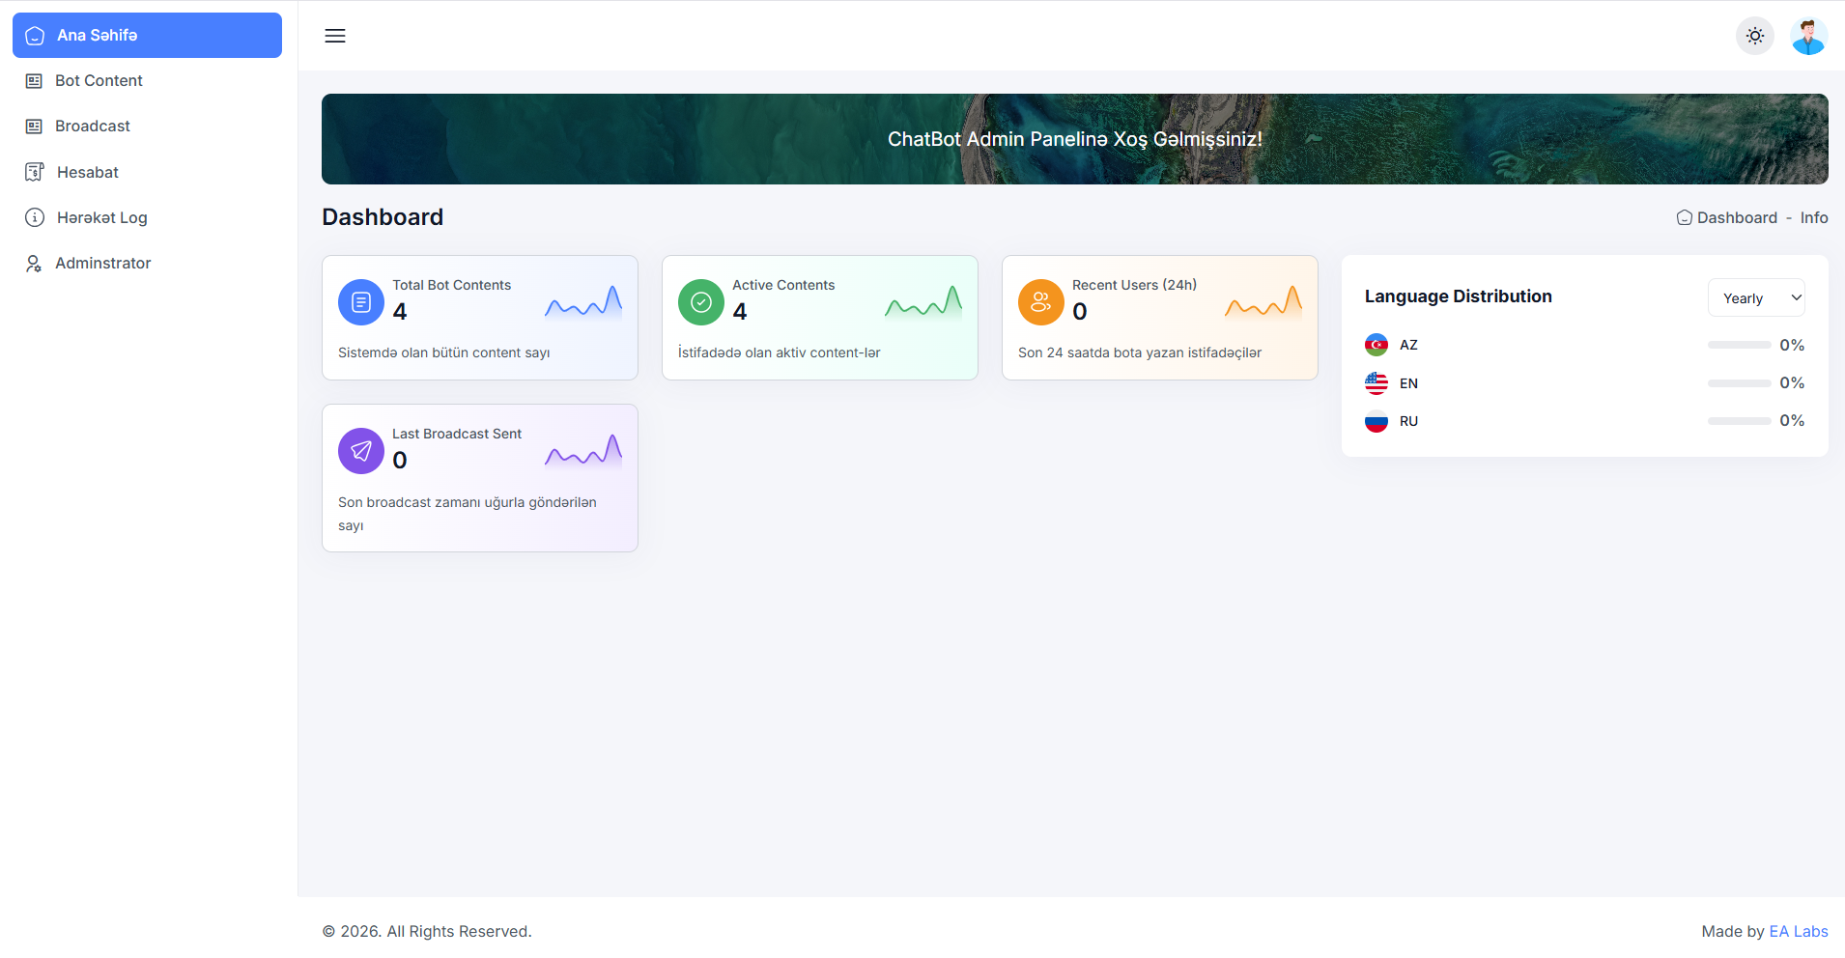
Task: Click the AZ language progress bar
Action: tap(1739, 345)
